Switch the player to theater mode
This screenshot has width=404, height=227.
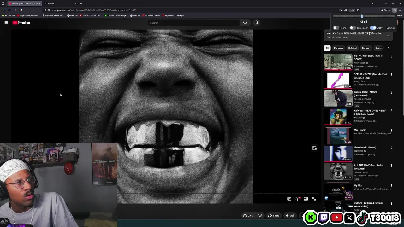click(x=306, y=199)
